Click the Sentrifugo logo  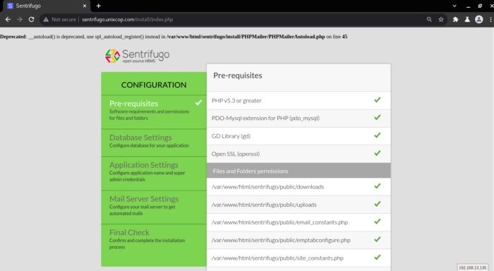click(137, 56)
